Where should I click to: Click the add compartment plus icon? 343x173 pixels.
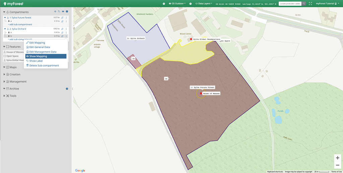tap(55, 12)
